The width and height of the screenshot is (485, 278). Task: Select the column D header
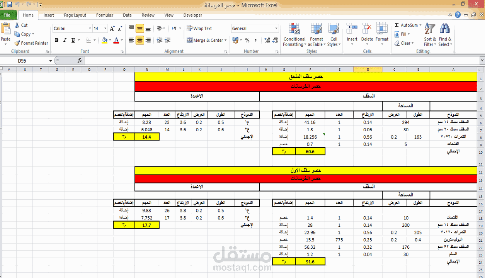[x=368, y=69]
